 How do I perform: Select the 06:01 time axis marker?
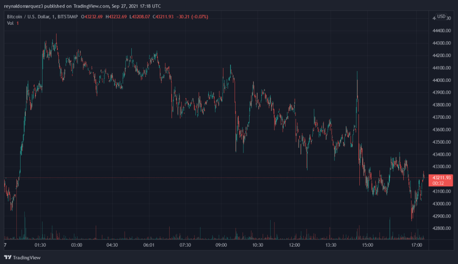[149, 245]
